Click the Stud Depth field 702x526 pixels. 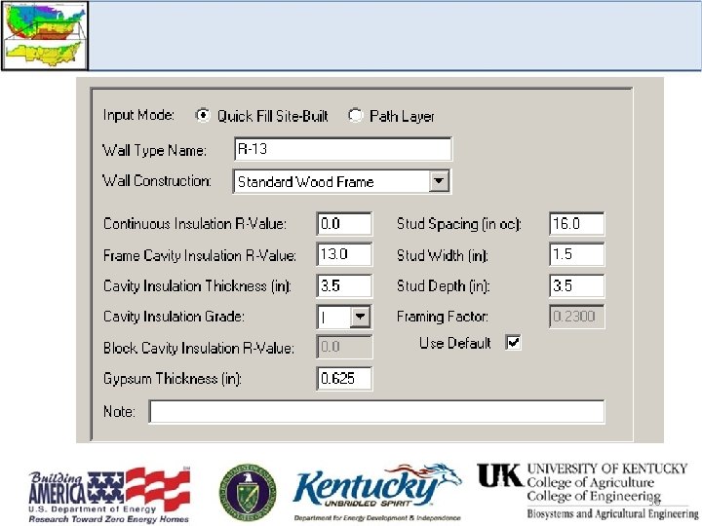click(x=576, y=285)
